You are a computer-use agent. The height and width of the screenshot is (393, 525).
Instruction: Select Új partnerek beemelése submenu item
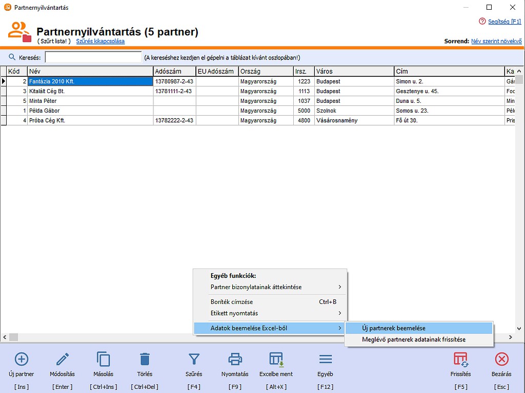[393, 328]
